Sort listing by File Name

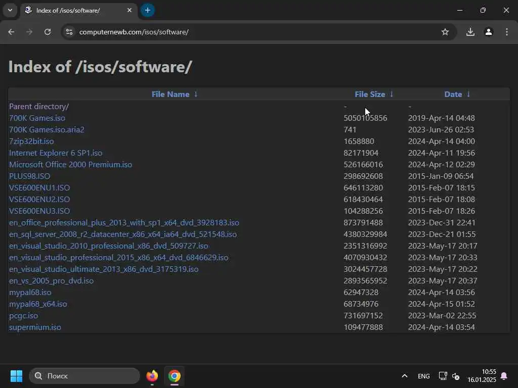tap(170, 94)
